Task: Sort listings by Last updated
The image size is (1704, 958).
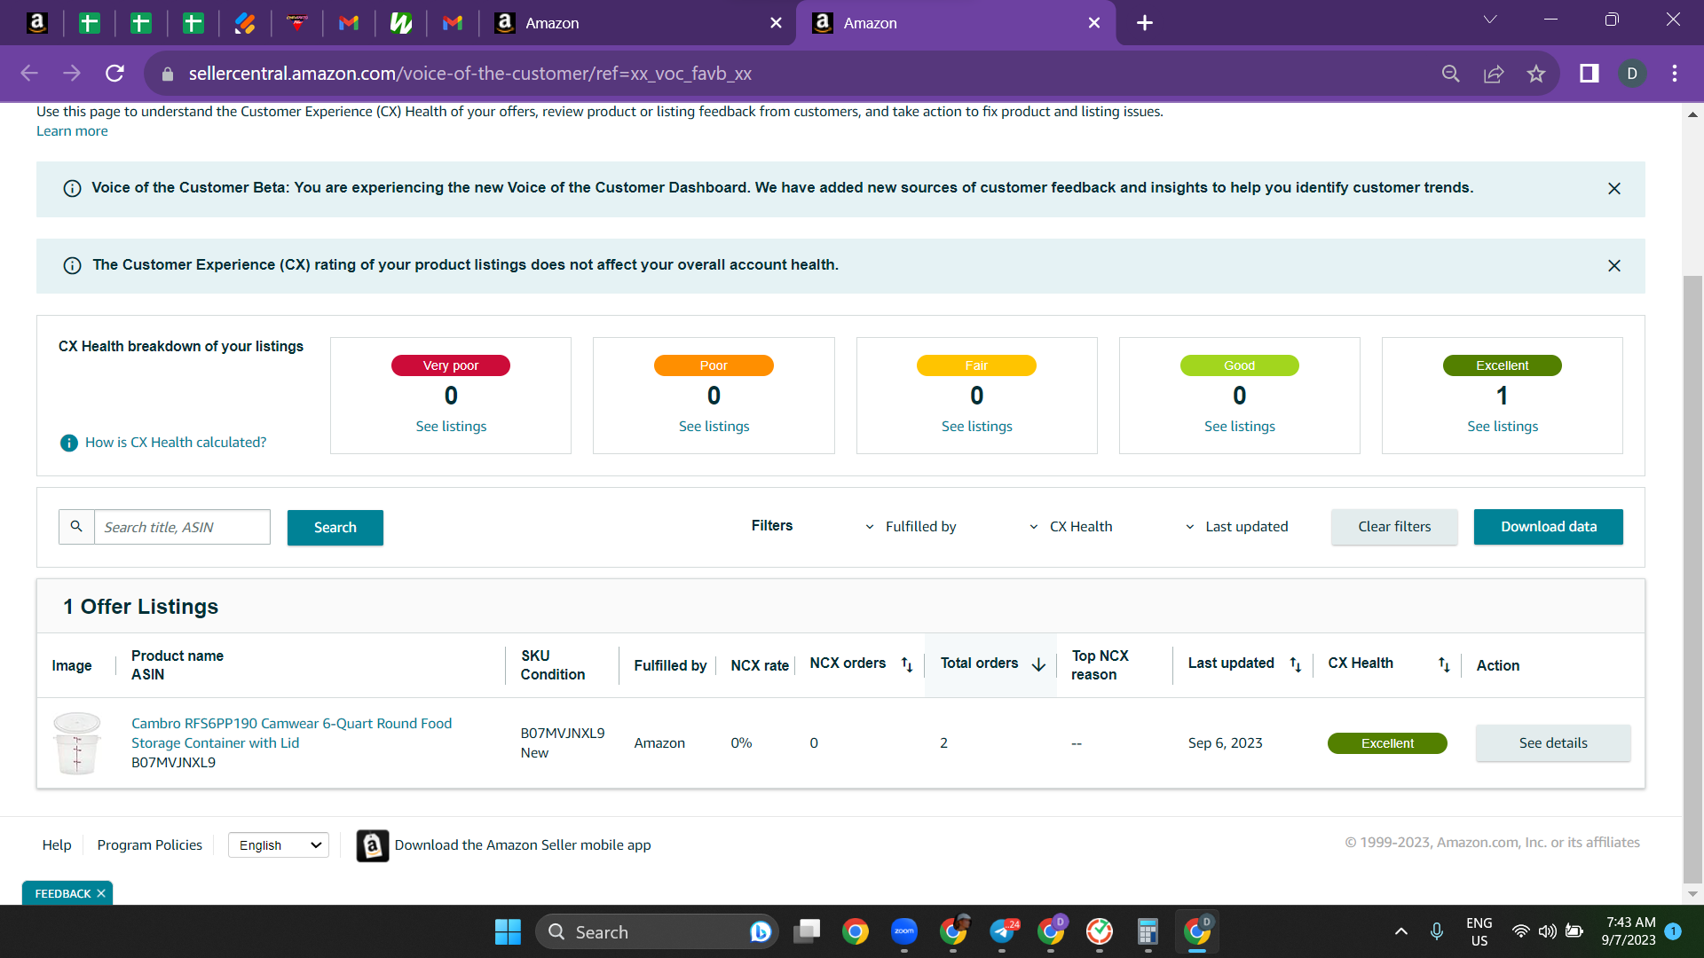Action: point(1296,664)
